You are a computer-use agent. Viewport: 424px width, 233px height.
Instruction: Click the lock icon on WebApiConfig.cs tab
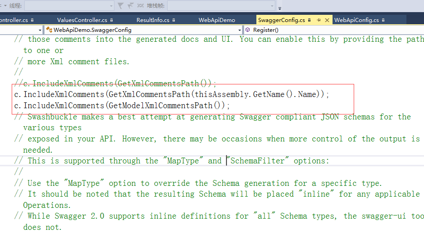coord(383,20)
